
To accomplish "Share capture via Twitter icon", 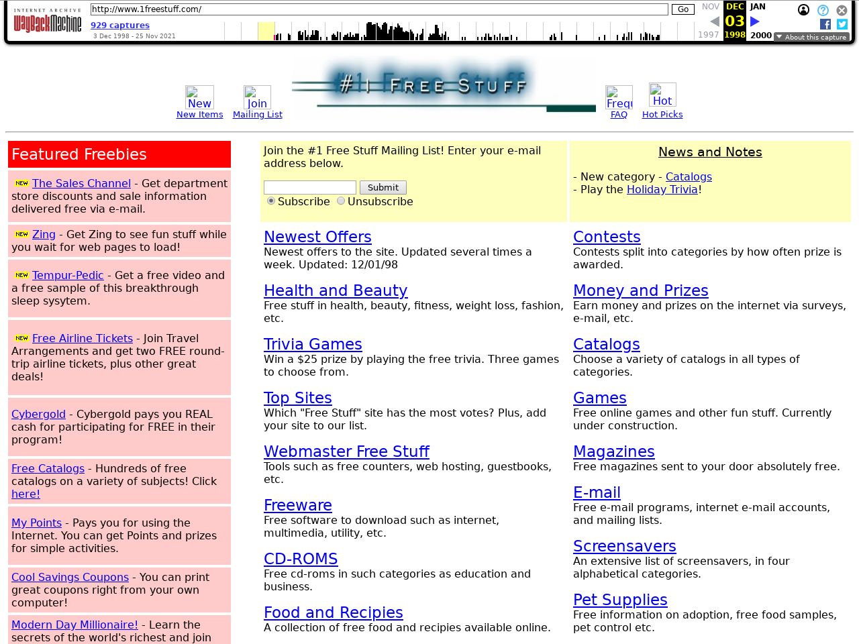I will tap(842, 24).
